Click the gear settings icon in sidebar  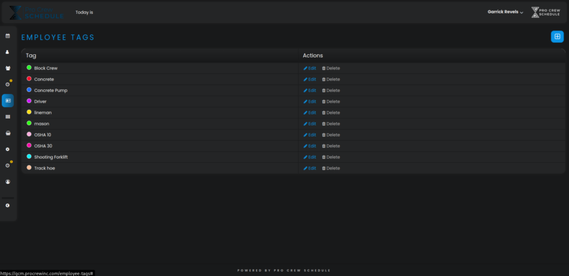click(x=8, y=149)
